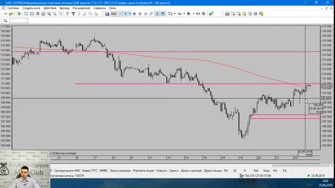
Task: Click the disconnect plug icon with red mark
Action: coord(11,14)
